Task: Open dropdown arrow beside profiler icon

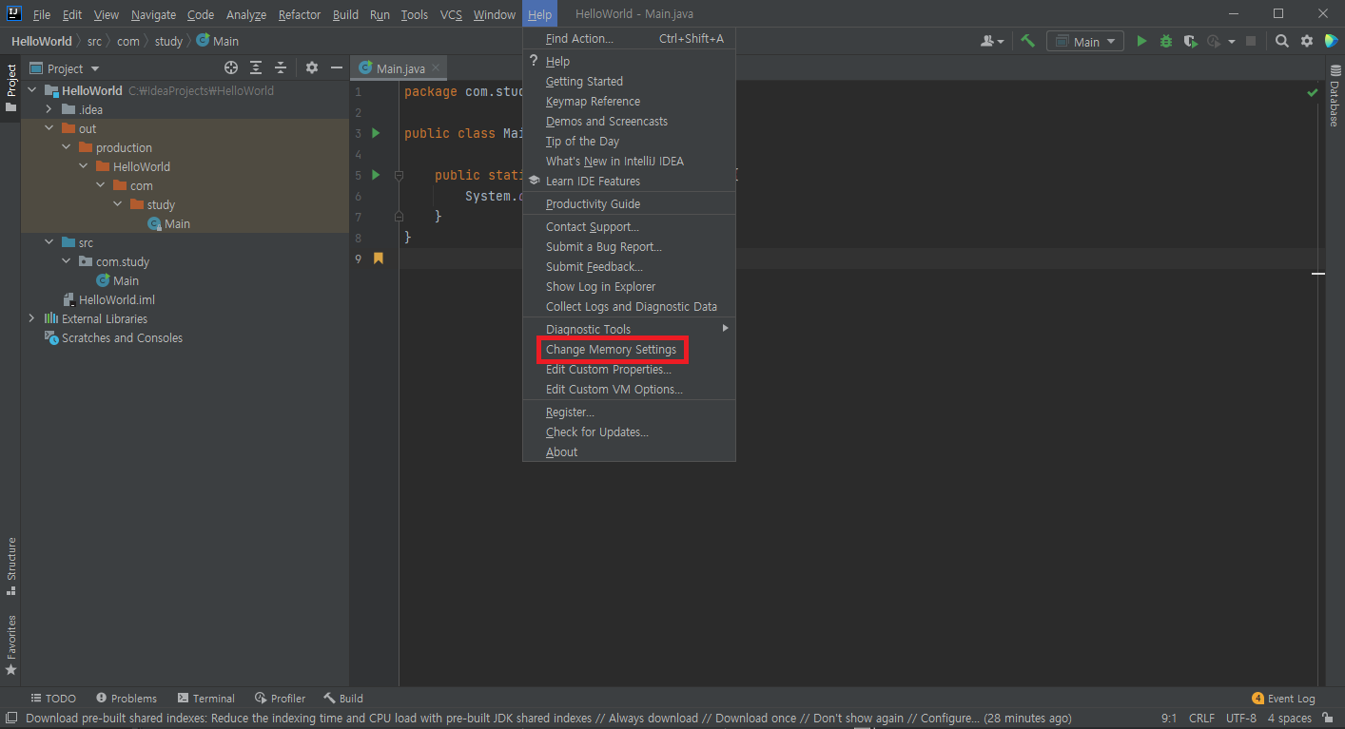Action: (x=1232, y=42)
